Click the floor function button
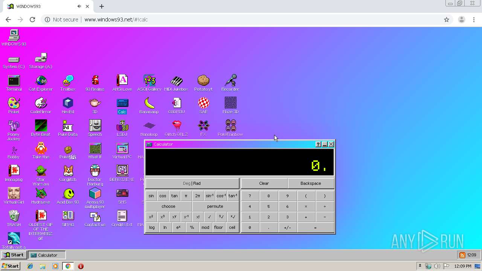The image size is (482, 271). point(218,227)
